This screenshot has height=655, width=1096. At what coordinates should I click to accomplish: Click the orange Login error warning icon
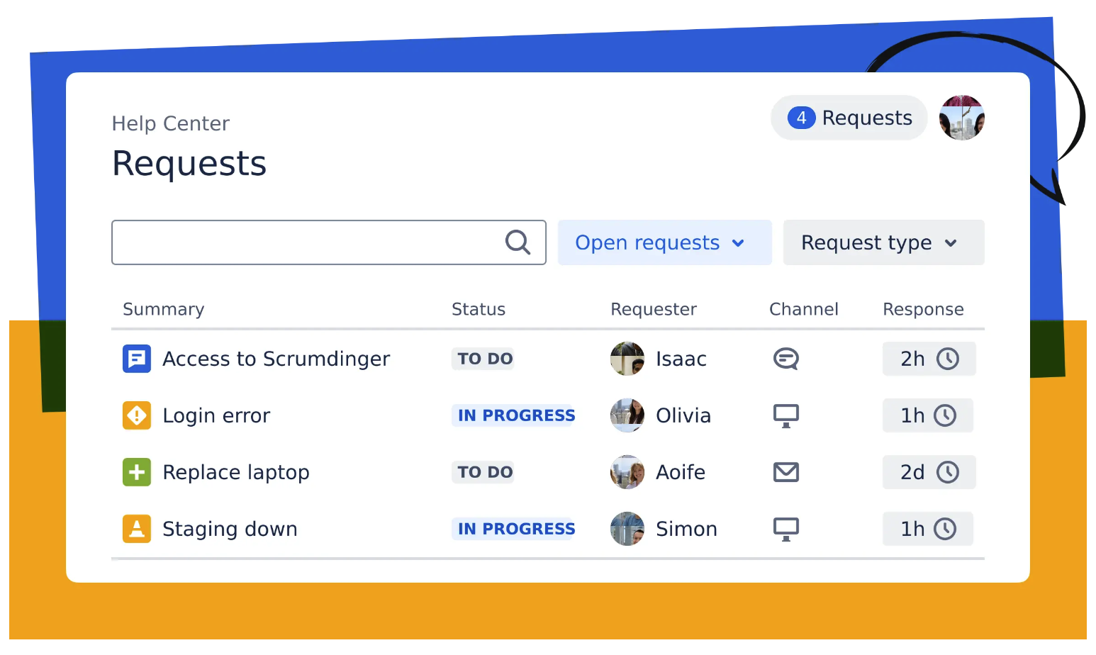[x=137, y=415]
